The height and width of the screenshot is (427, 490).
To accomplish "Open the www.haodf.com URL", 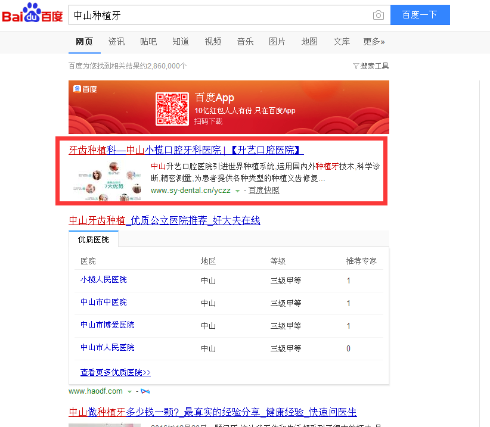I will coord(95,391).
